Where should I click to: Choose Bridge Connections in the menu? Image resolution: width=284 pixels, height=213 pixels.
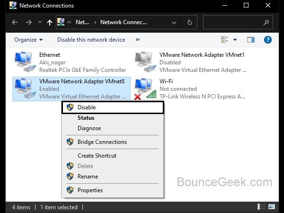pyautogui.click(x=113, y=142)
